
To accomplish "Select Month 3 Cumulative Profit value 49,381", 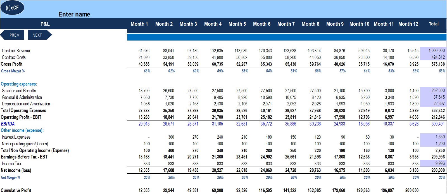I will click(x=193, y=190).
